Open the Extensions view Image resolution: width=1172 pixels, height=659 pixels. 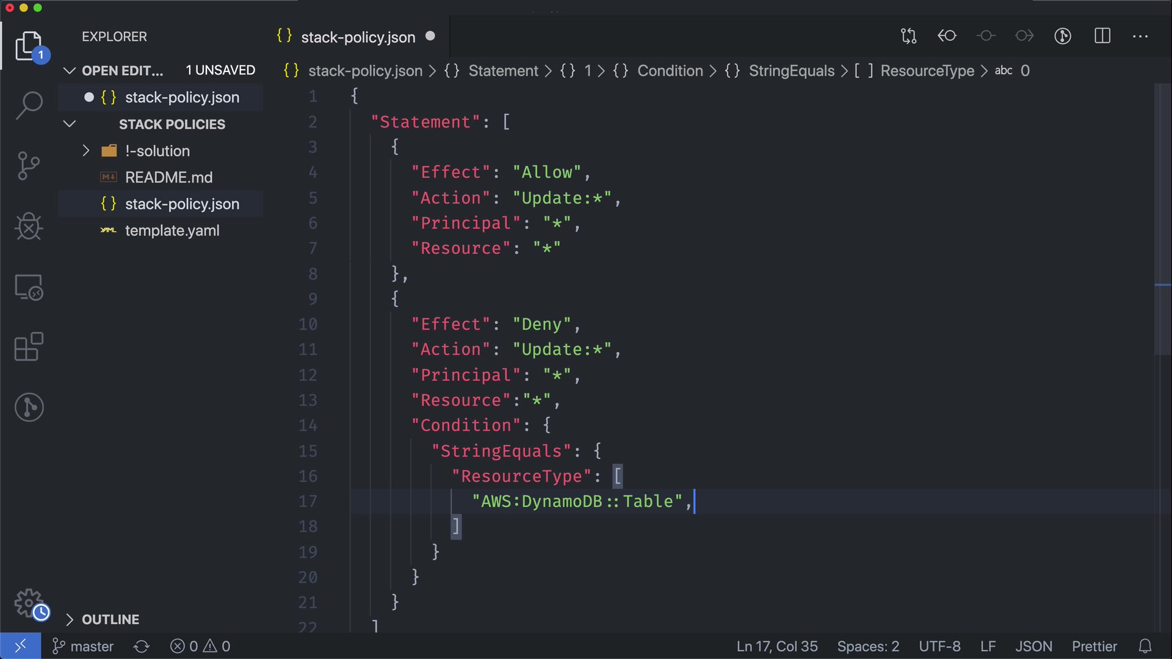(29, 347)
